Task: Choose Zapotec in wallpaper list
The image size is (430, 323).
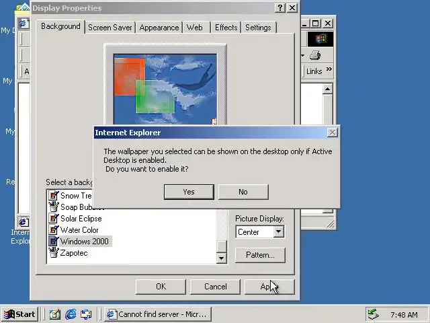Action: click(74, 253)
